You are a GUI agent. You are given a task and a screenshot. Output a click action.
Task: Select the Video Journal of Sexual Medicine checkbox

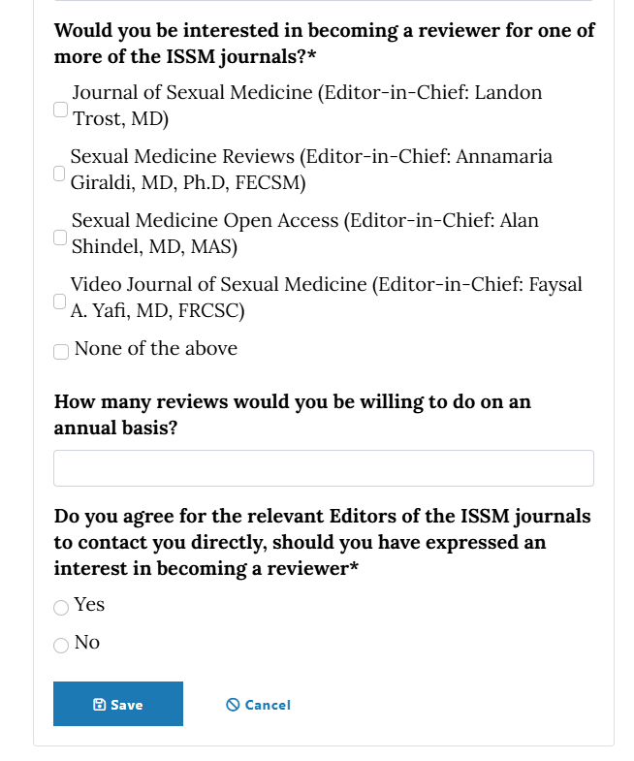tap(59, 301)
